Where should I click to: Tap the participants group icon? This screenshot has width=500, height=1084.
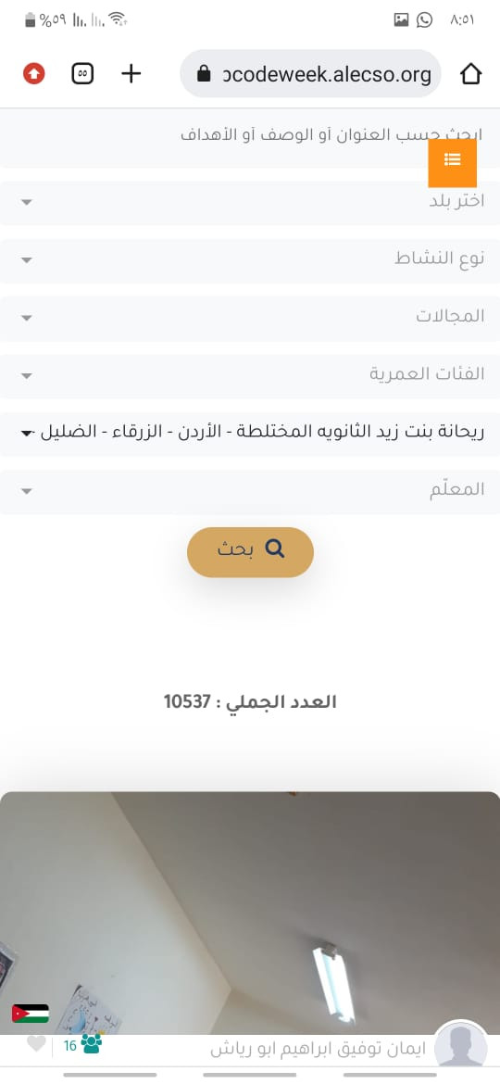coord(91,1044)
